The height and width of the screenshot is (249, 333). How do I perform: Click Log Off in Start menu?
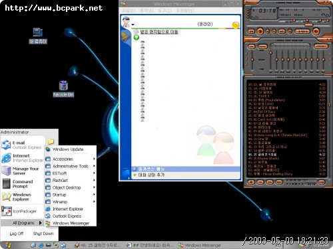click(17, 233)
